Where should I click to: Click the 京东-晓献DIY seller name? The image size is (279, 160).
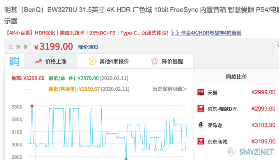pos(222,109)
